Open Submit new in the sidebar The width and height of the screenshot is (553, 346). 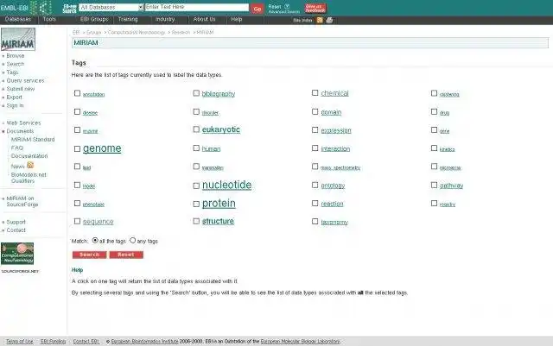21,89
